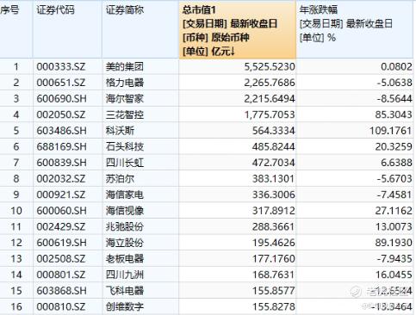Select yearly change -8.5644 cell
Screen dimensions: 416x315
pos(355,99)
